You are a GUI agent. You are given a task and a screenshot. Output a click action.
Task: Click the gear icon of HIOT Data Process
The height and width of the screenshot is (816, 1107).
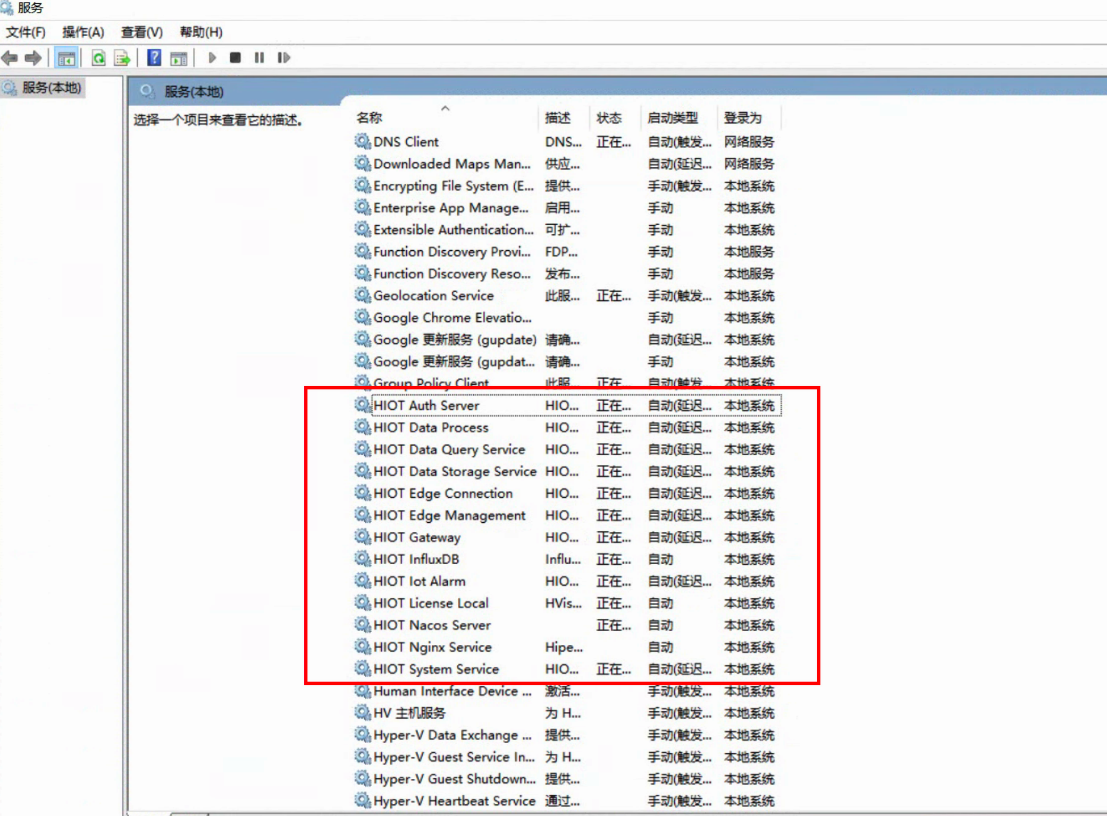pyautogui.click(x=363, y=427)
